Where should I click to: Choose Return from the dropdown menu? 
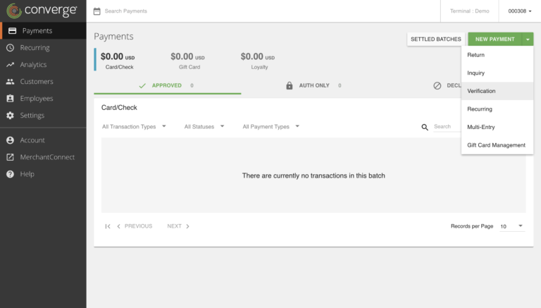tap(497, 55)
